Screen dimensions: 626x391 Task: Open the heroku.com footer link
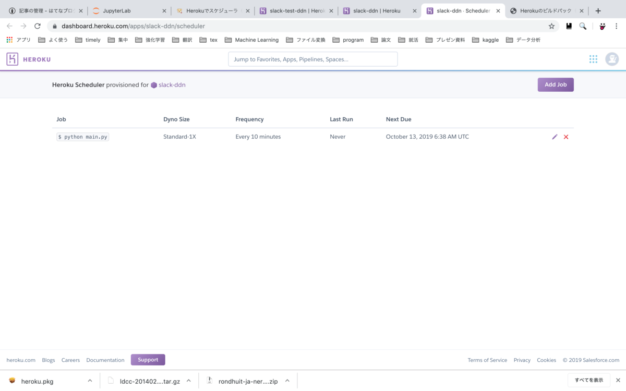pyautogui.click(x=21, y=360)
